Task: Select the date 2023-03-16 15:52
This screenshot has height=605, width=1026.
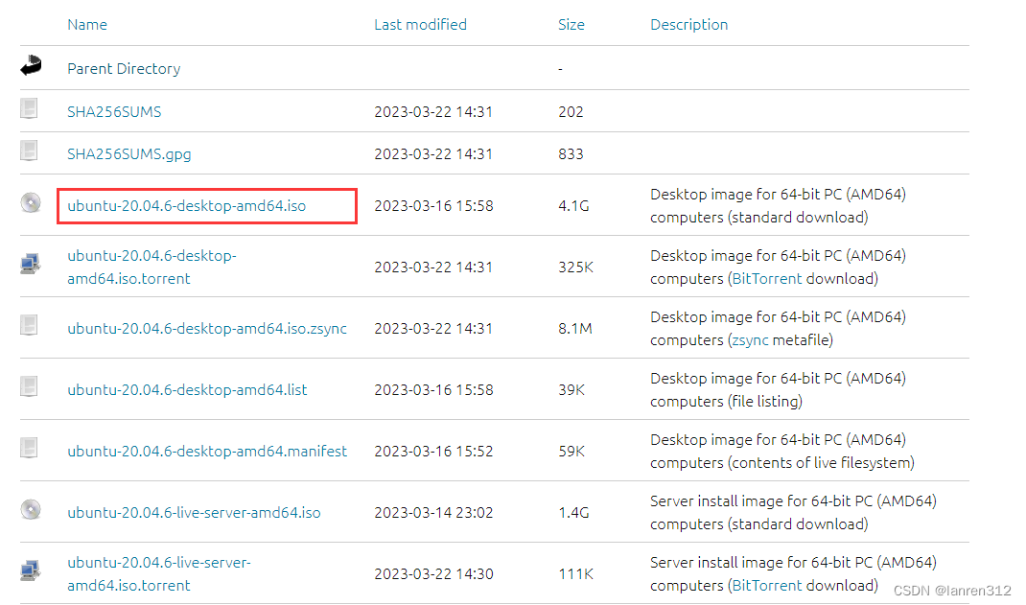Action: click(433, 452)
